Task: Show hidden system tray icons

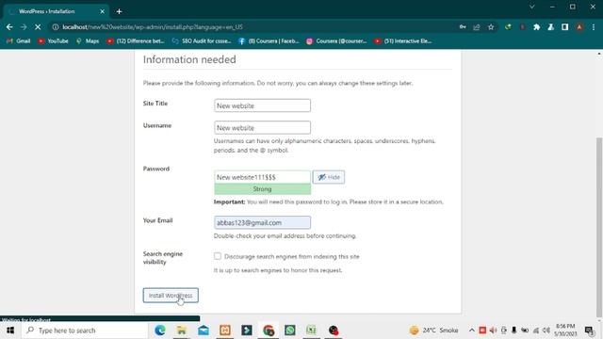Action: pos(471,331)
